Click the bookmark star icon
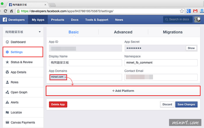 (x=182, y=11)
